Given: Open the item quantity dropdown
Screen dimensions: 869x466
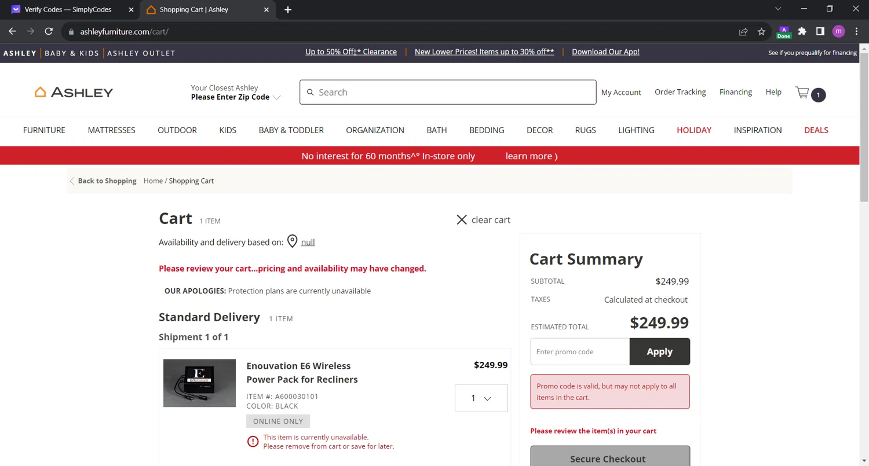Looking at the screenshot, I should click(481, 398).
